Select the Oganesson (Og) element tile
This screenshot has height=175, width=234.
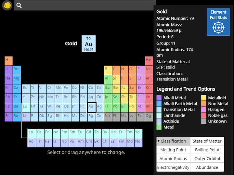[149, 117]
